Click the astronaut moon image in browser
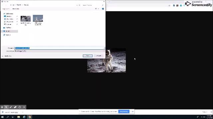 (106, 60)
